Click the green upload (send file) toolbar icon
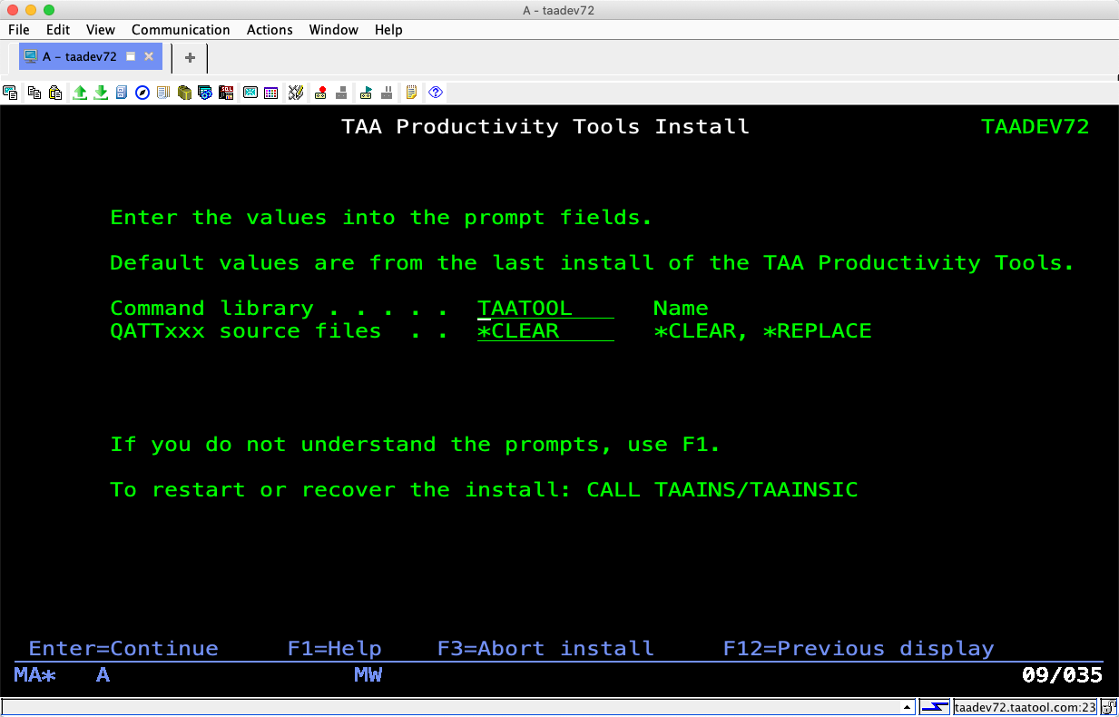 [80, 93]
